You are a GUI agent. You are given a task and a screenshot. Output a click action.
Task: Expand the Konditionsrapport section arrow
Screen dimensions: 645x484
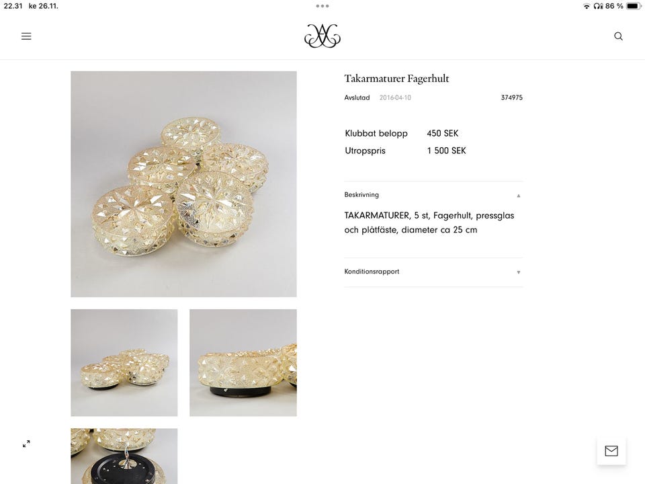click(x=518, y=272)
